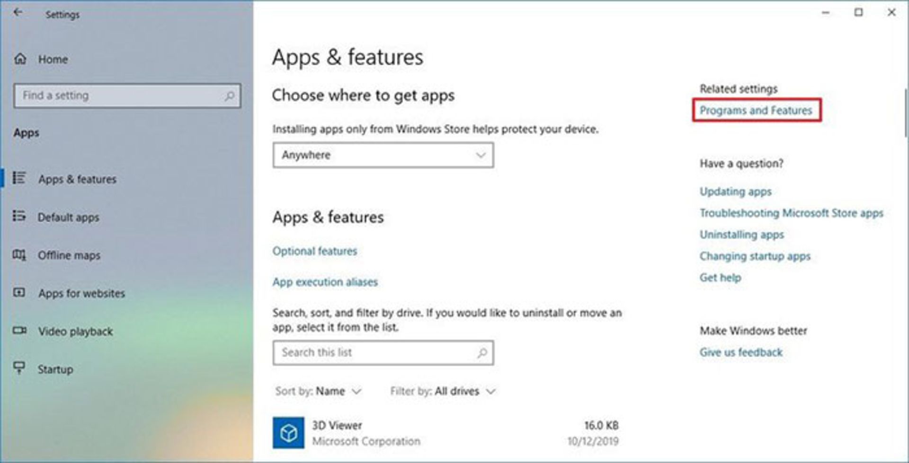Open Video playback in the sidebar
The width and height of the screenshot is (909, 463).
tap(75, 332)
